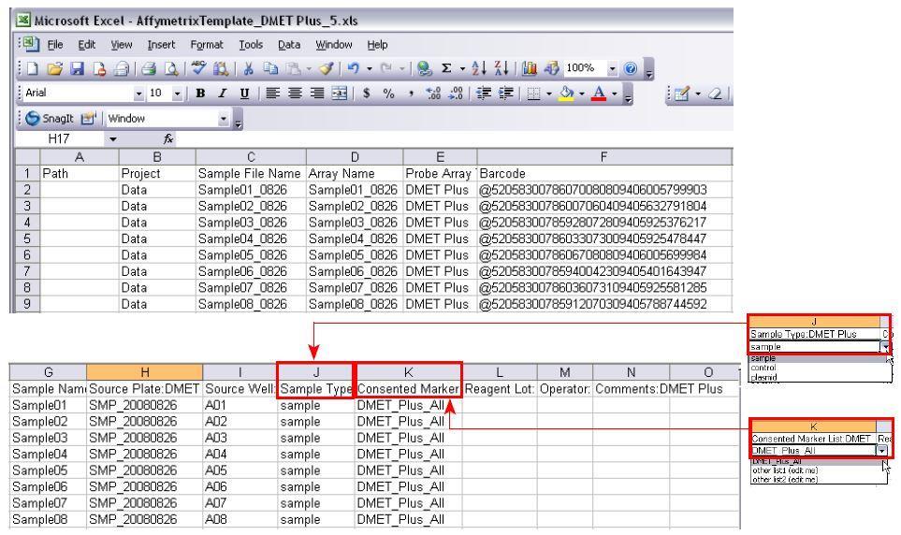The height and width of the screenshot is (535, 901).
Task: Toggle the Draw Borders pencil tool
Action: tap(682, 94)
